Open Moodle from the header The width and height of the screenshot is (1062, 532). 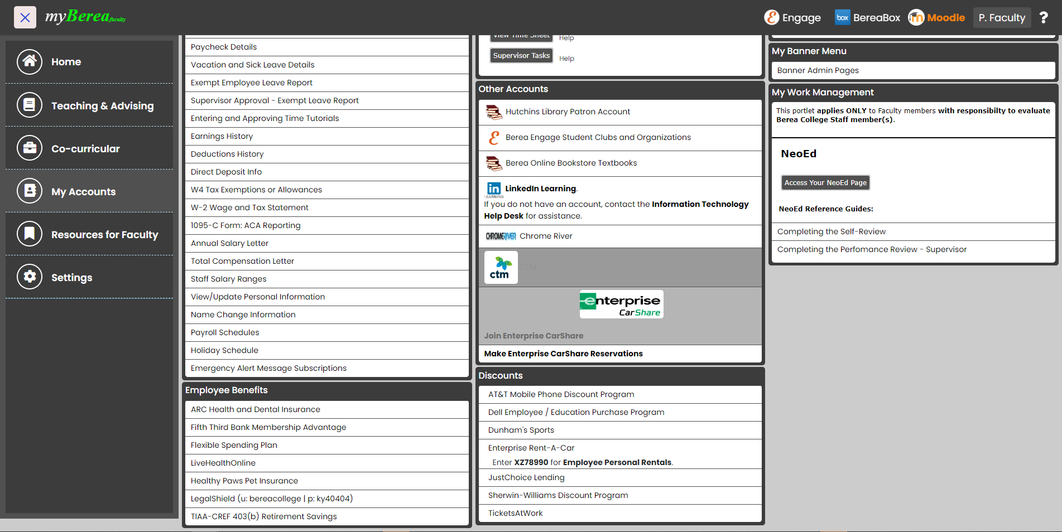[936, 18]
